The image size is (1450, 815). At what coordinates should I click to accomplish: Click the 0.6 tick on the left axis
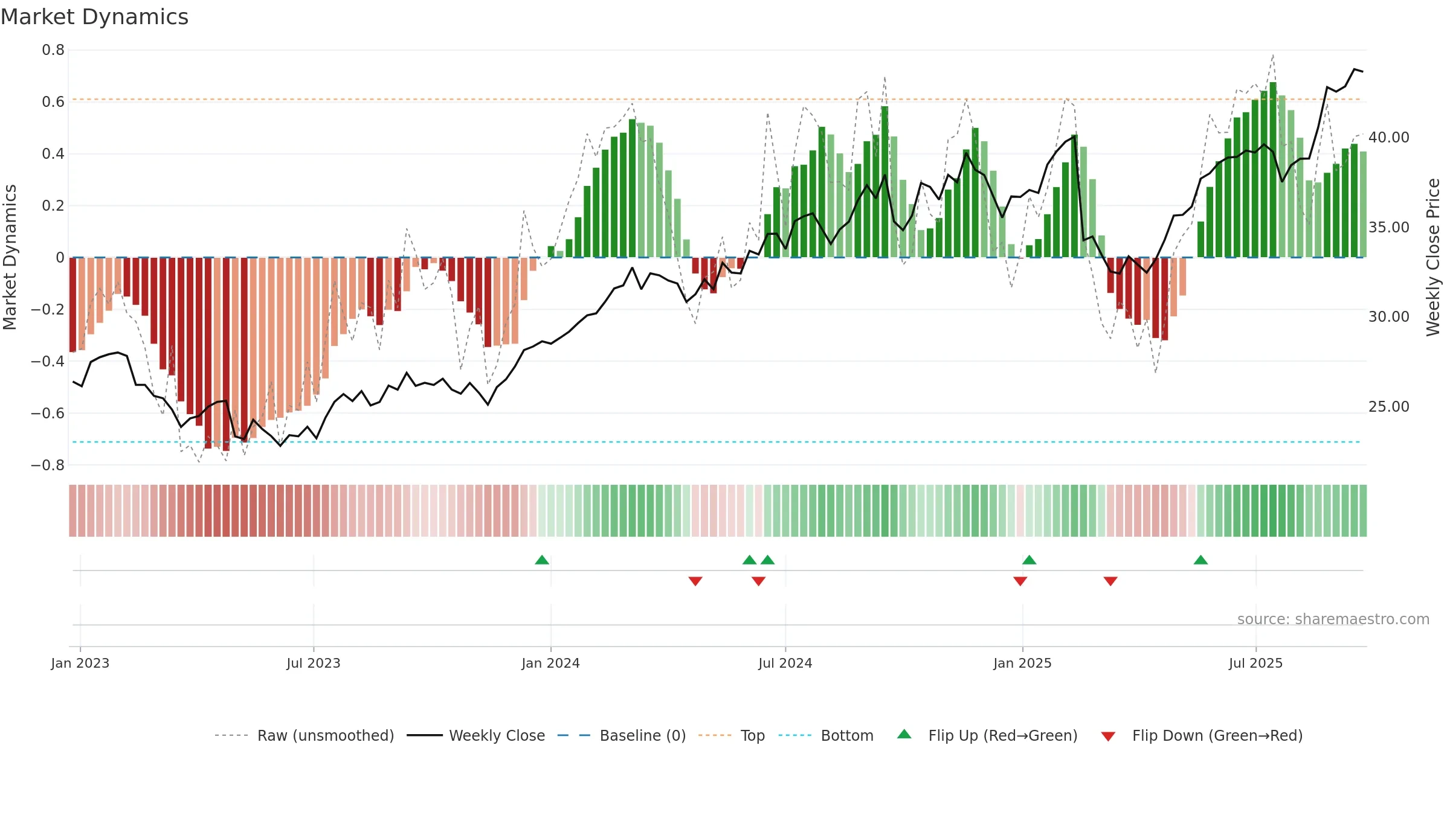coord(53,101)
